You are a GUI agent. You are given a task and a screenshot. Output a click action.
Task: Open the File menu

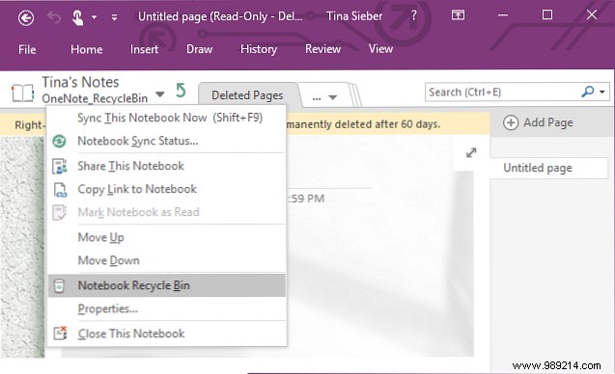[27, 50]
